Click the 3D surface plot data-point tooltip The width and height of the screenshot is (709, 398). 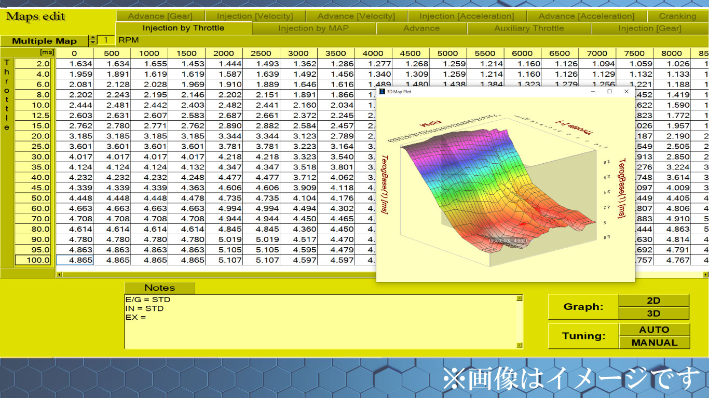(x=508, y=240)
